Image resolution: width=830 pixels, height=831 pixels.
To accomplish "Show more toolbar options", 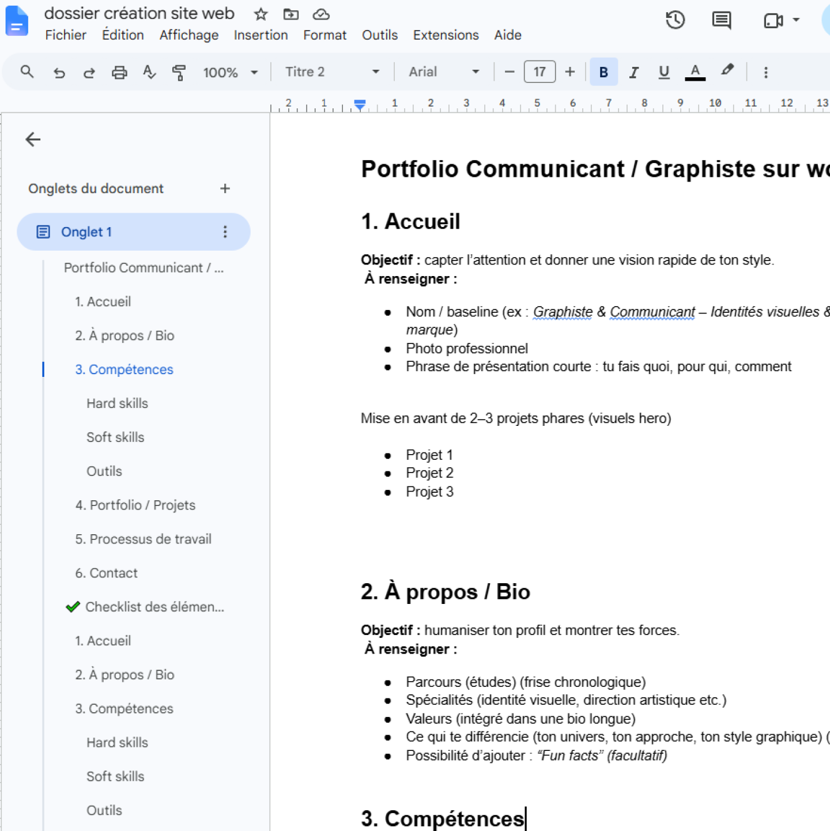I will [766, 73].
